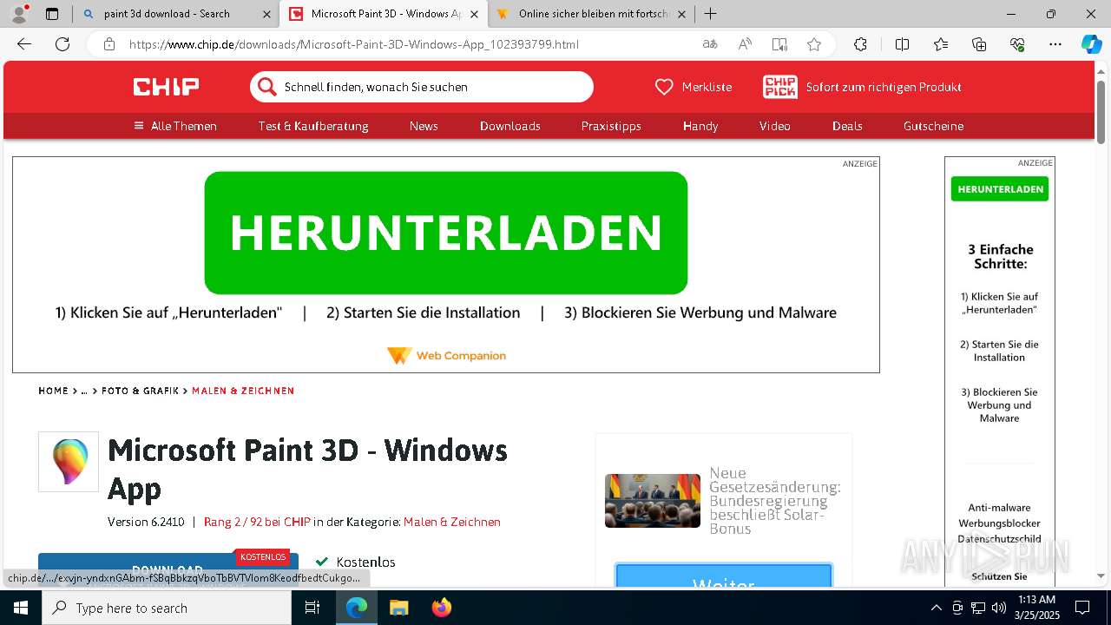Open Task View on the taskbar

[x=312, y=608]
